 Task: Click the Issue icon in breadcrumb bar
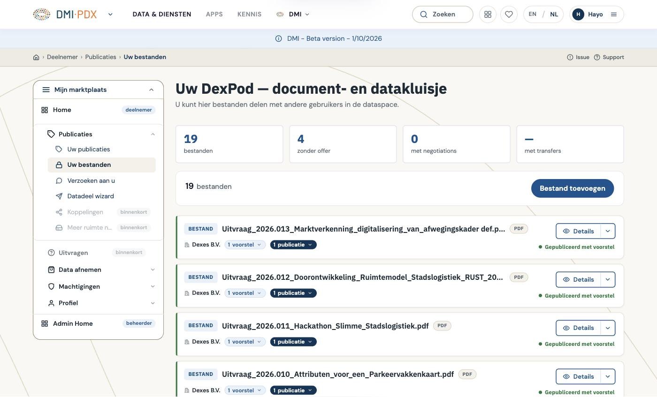570,57
